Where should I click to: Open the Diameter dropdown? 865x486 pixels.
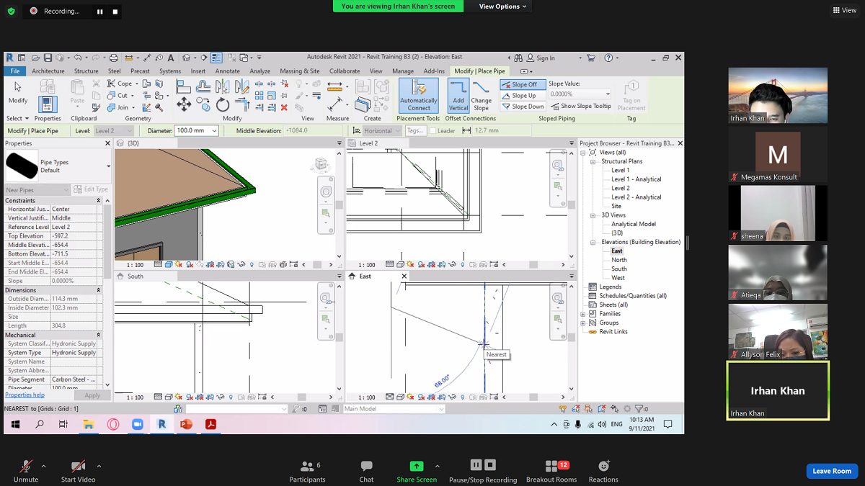tap(214, 130)
